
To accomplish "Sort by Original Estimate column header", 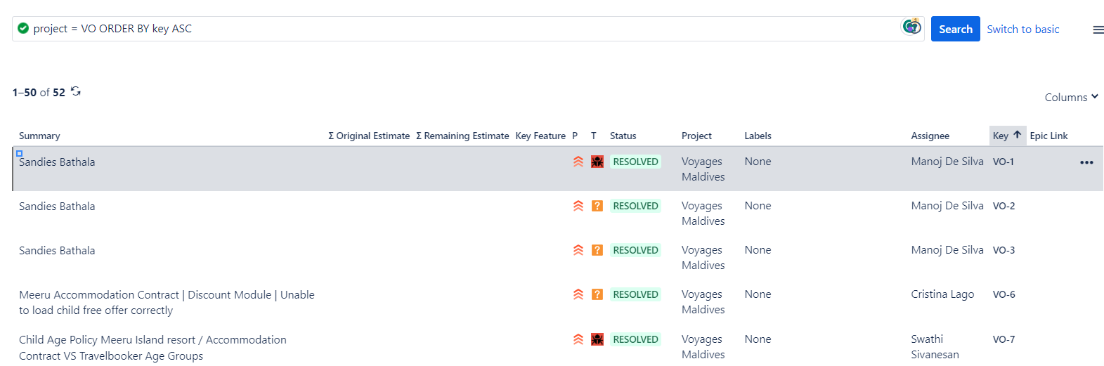I will click(369, 136).
